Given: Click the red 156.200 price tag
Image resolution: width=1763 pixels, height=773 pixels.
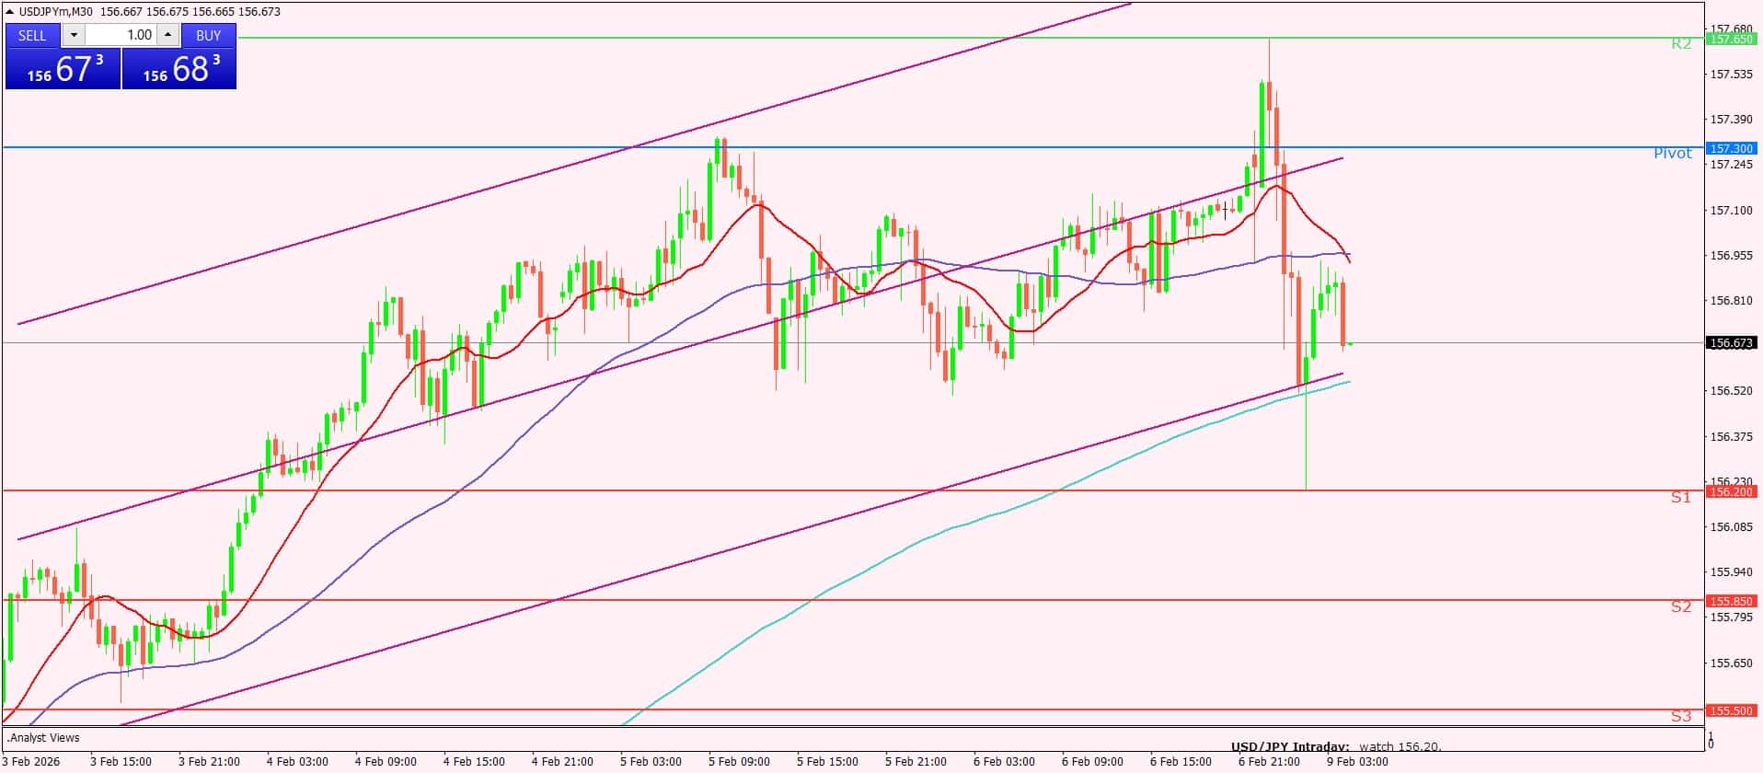Looking at the screenshot, I should click(1731, 491).
